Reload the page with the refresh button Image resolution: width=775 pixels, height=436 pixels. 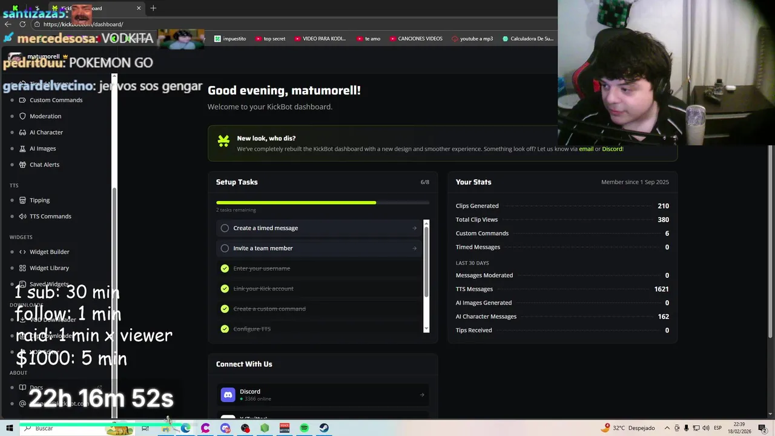[x=22, y=24]
